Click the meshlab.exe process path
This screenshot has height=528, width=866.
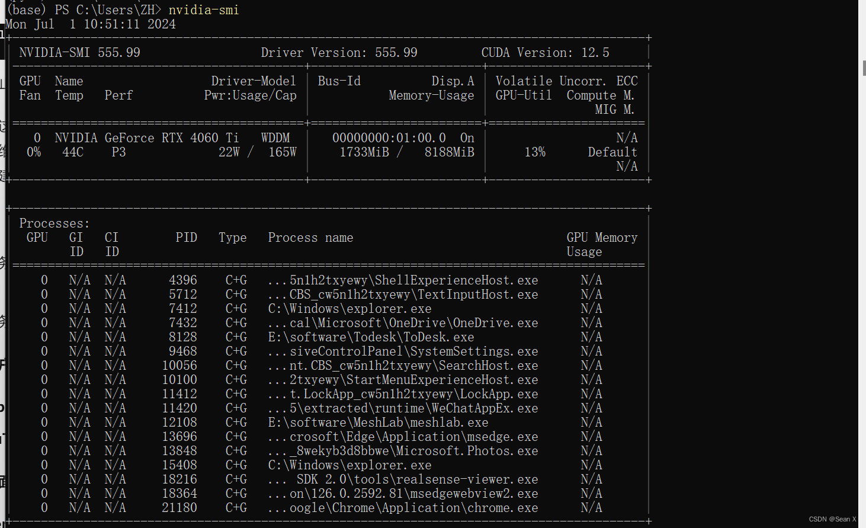coord(378,423)
